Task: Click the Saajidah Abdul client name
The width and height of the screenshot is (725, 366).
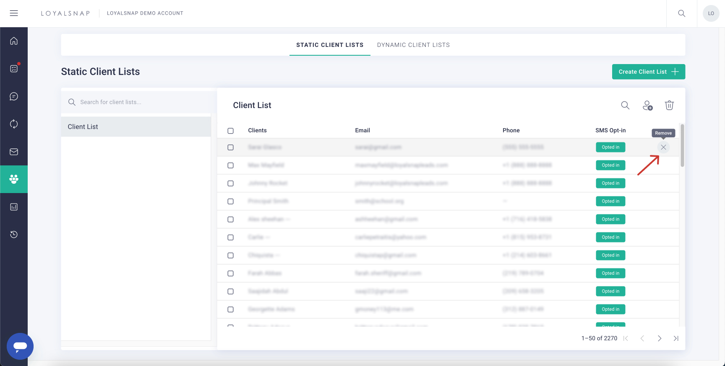Action: [268, 291]
